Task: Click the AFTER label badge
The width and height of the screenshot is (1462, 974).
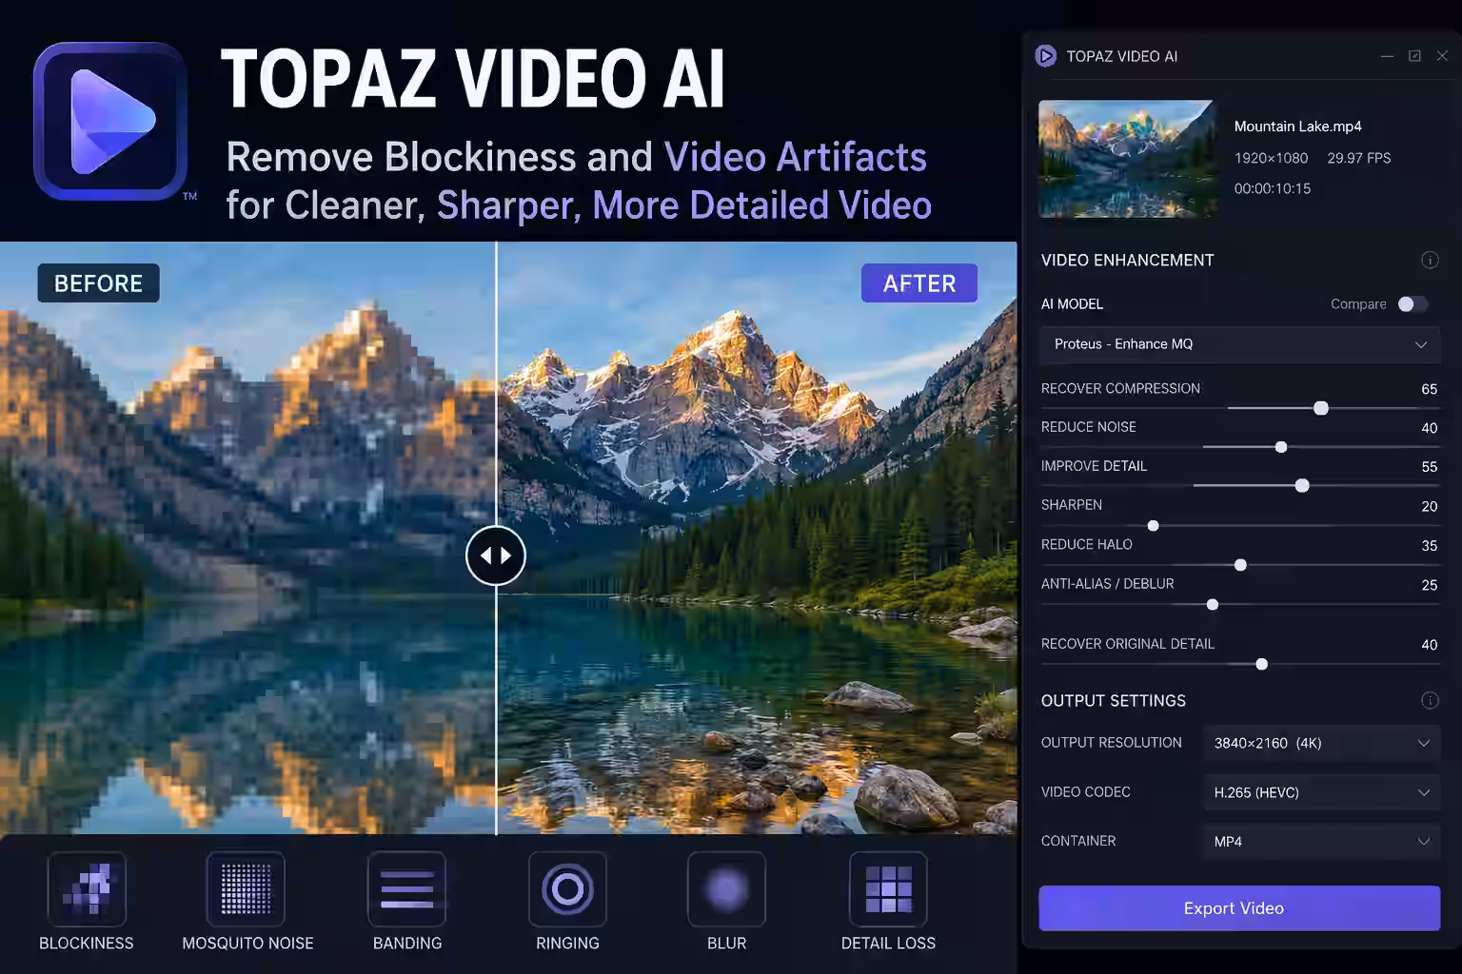Action: (x=919, y=283)
